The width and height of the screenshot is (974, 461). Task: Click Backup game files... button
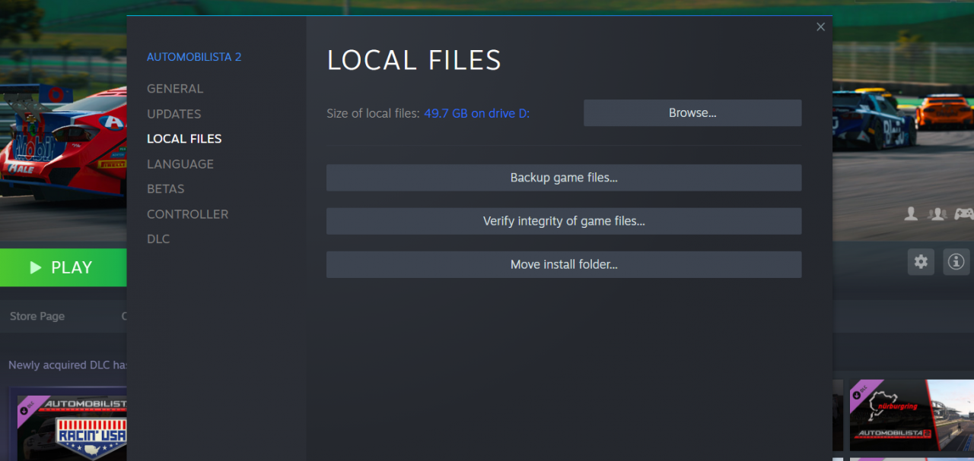(564, 178)
